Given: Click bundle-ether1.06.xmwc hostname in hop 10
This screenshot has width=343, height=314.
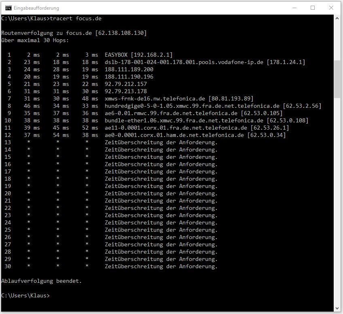Looking at the screenshot, I should click(184, 120).
